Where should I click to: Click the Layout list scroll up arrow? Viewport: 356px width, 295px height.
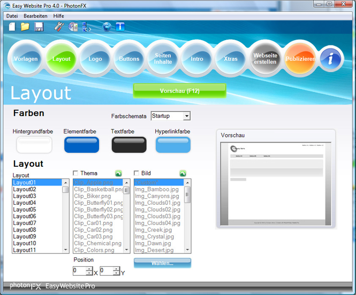(66, 183)
